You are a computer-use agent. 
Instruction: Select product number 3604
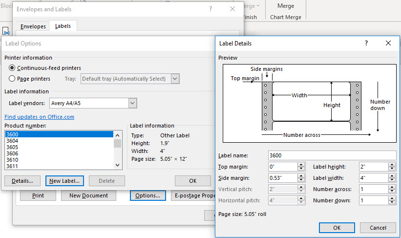(x=59, y=141)
